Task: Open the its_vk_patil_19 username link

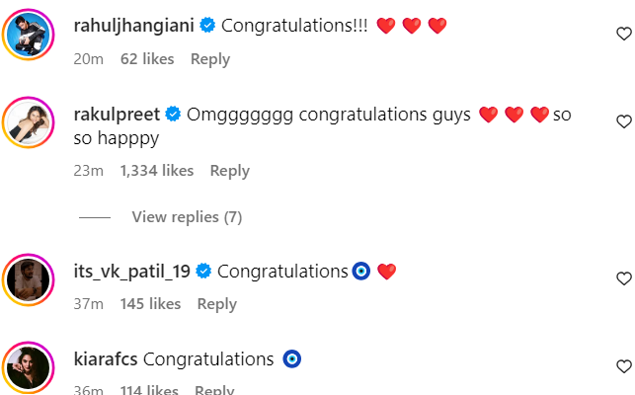Action: [132, 271]
